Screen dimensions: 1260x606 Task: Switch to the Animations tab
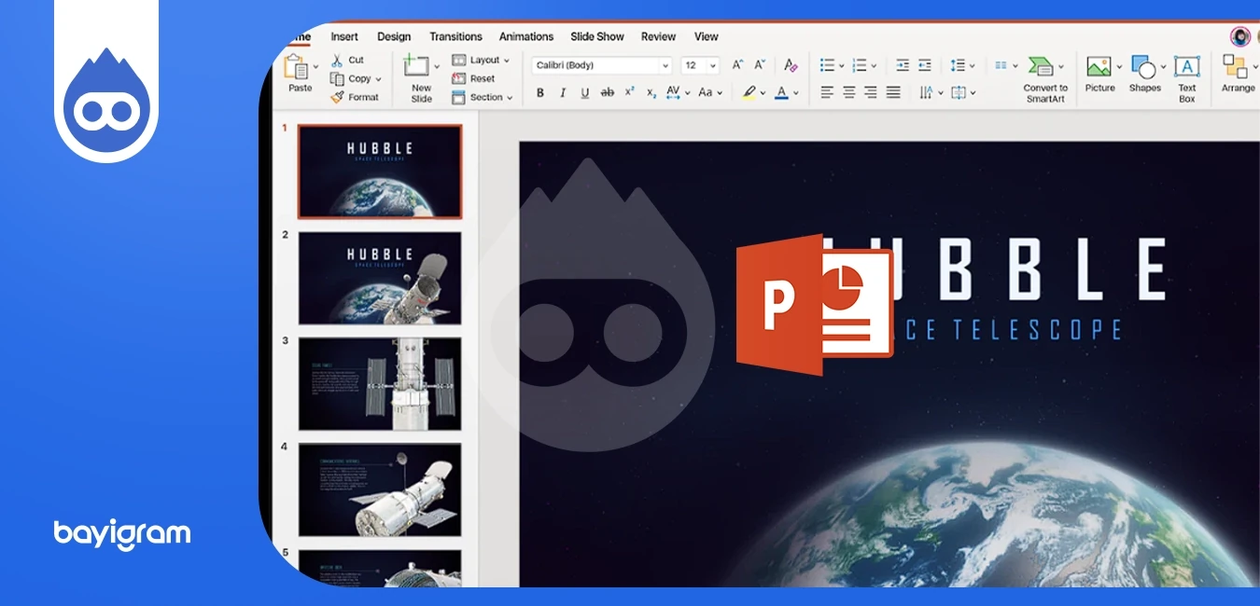525,36
